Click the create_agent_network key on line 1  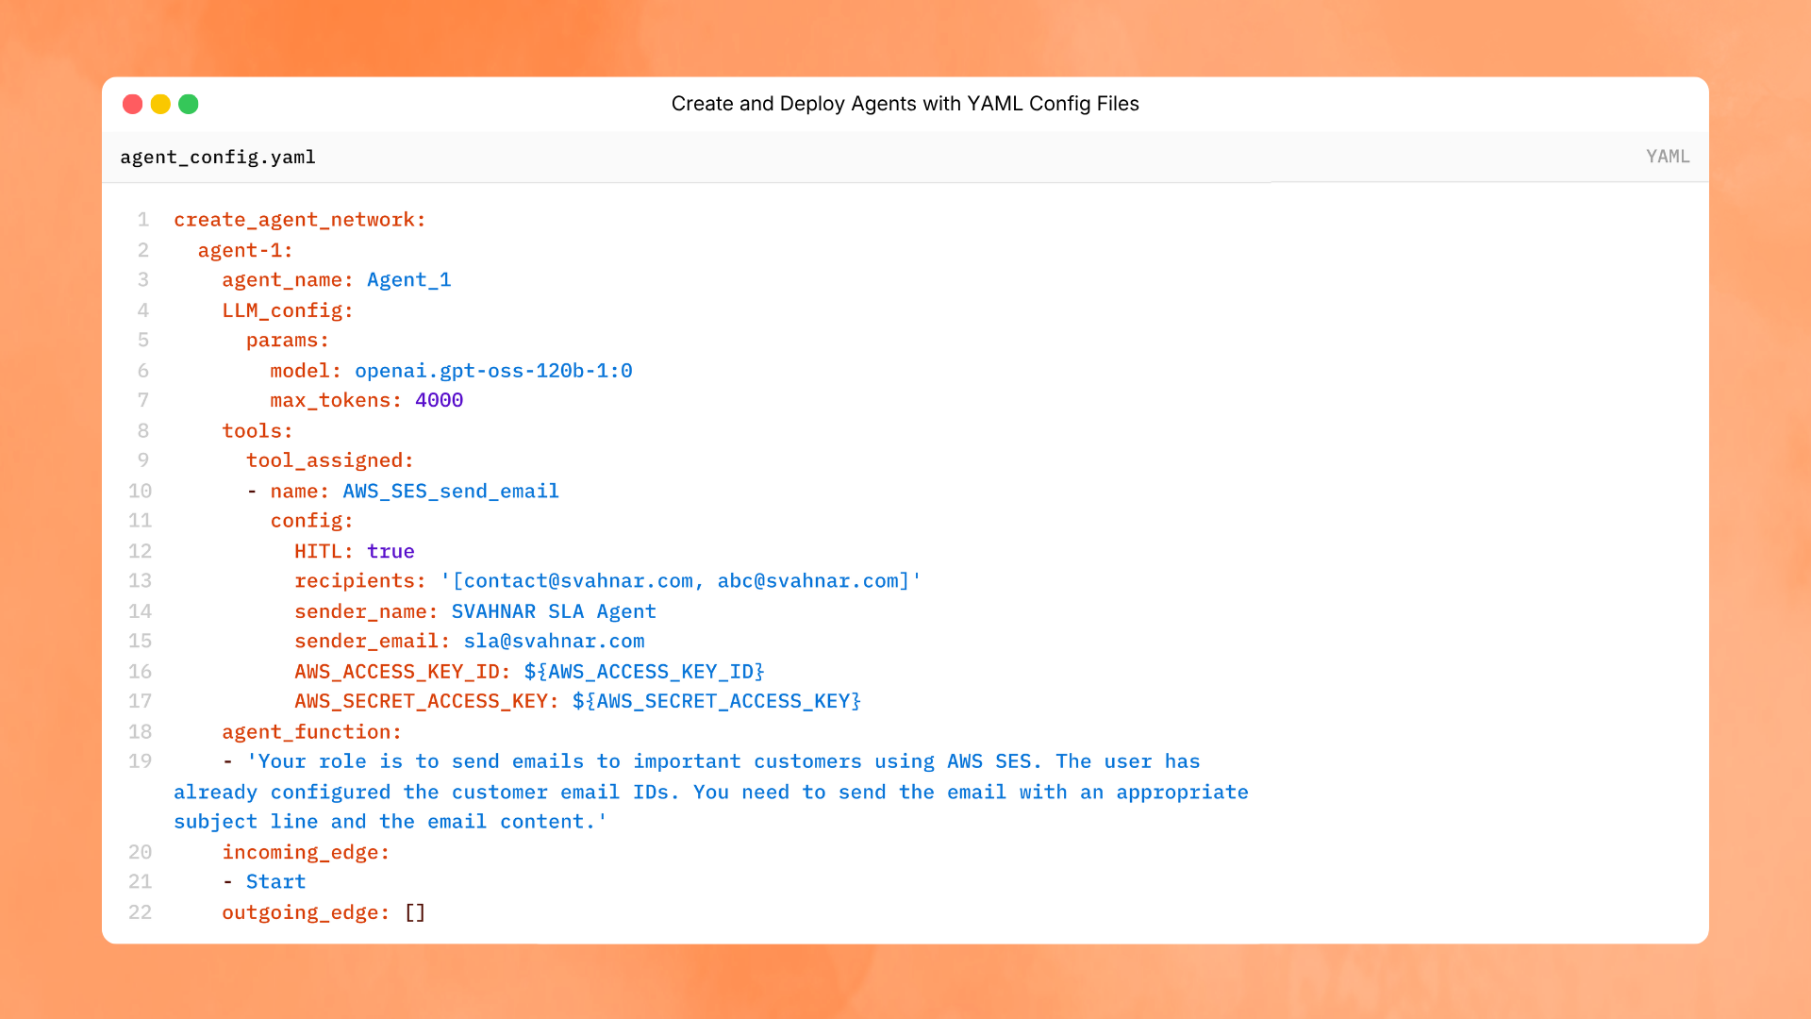coord(300,220)
